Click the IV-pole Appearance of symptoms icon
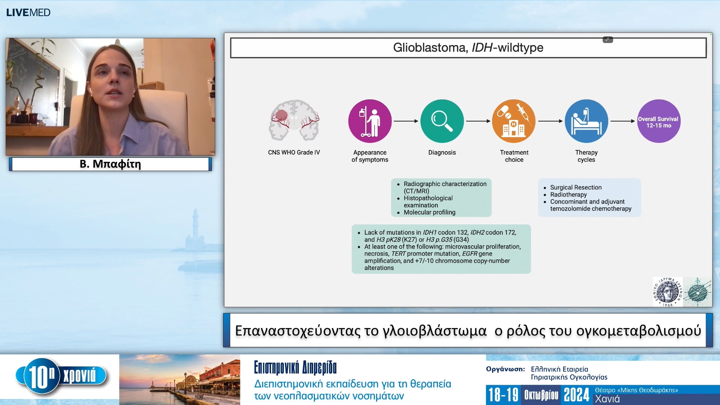Image resolution: width=720 pixels, height=405 pixels. coord(370,121)
